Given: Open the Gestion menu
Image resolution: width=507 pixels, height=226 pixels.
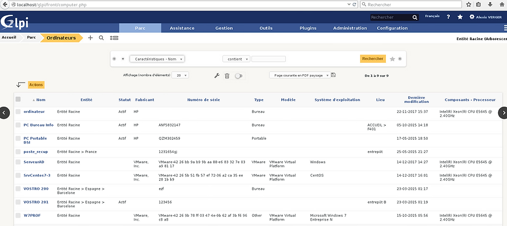Looking at the screenshot, I should coord(224,28).
